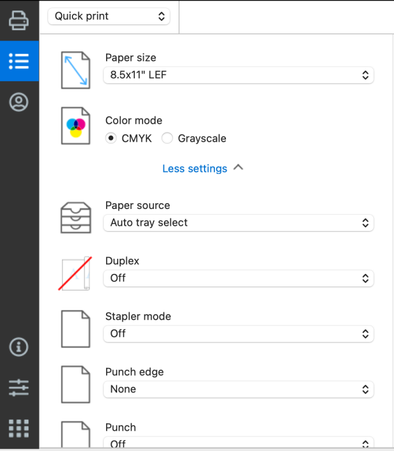
Task: Open the Stapler mode dropdown
Action: [238, 333]
